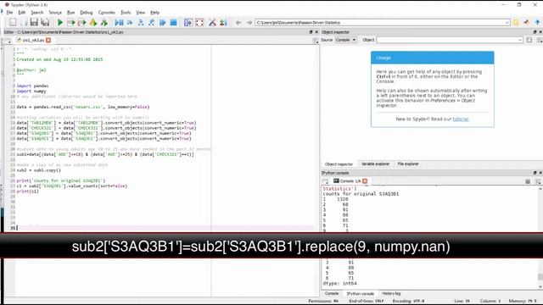Click Run cell and advance icon
Viewport: 543px width, 305px height.
[x=82, y=23]
